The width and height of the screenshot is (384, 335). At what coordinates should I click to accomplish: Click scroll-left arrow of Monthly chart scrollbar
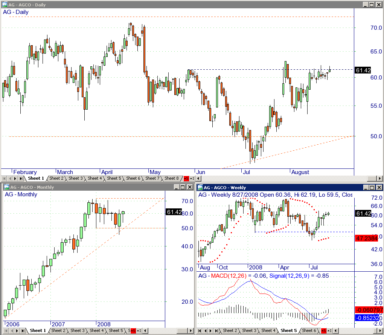(x=145, y=331)
